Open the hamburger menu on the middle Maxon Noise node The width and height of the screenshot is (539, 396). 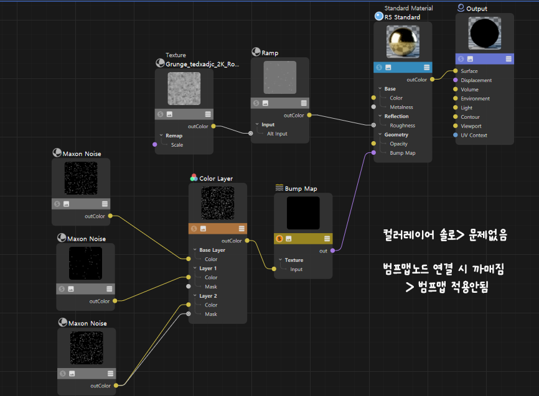coord(111,288)
